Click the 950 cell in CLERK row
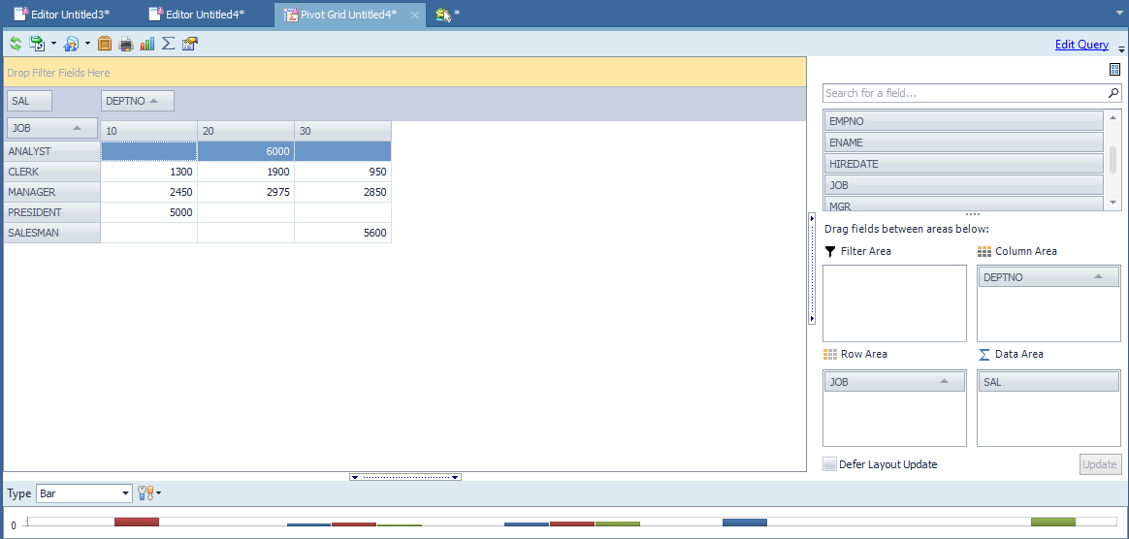The height and width of the screenshot is (539, 1129). click(343, 172)
